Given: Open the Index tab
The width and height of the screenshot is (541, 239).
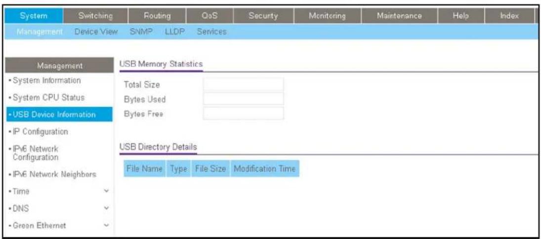Looking at the screenshot, I should pyautogui.click(x=510, y=16).
